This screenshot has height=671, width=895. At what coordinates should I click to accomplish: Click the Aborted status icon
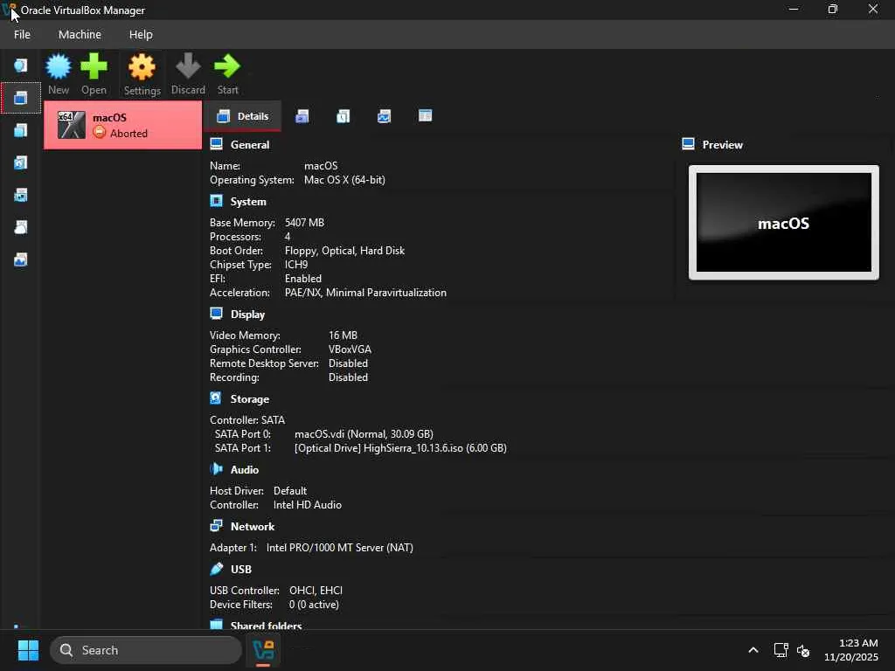click(100, 133)
